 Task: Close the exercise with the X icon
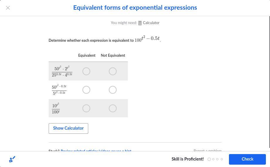[x=8, y=8]
